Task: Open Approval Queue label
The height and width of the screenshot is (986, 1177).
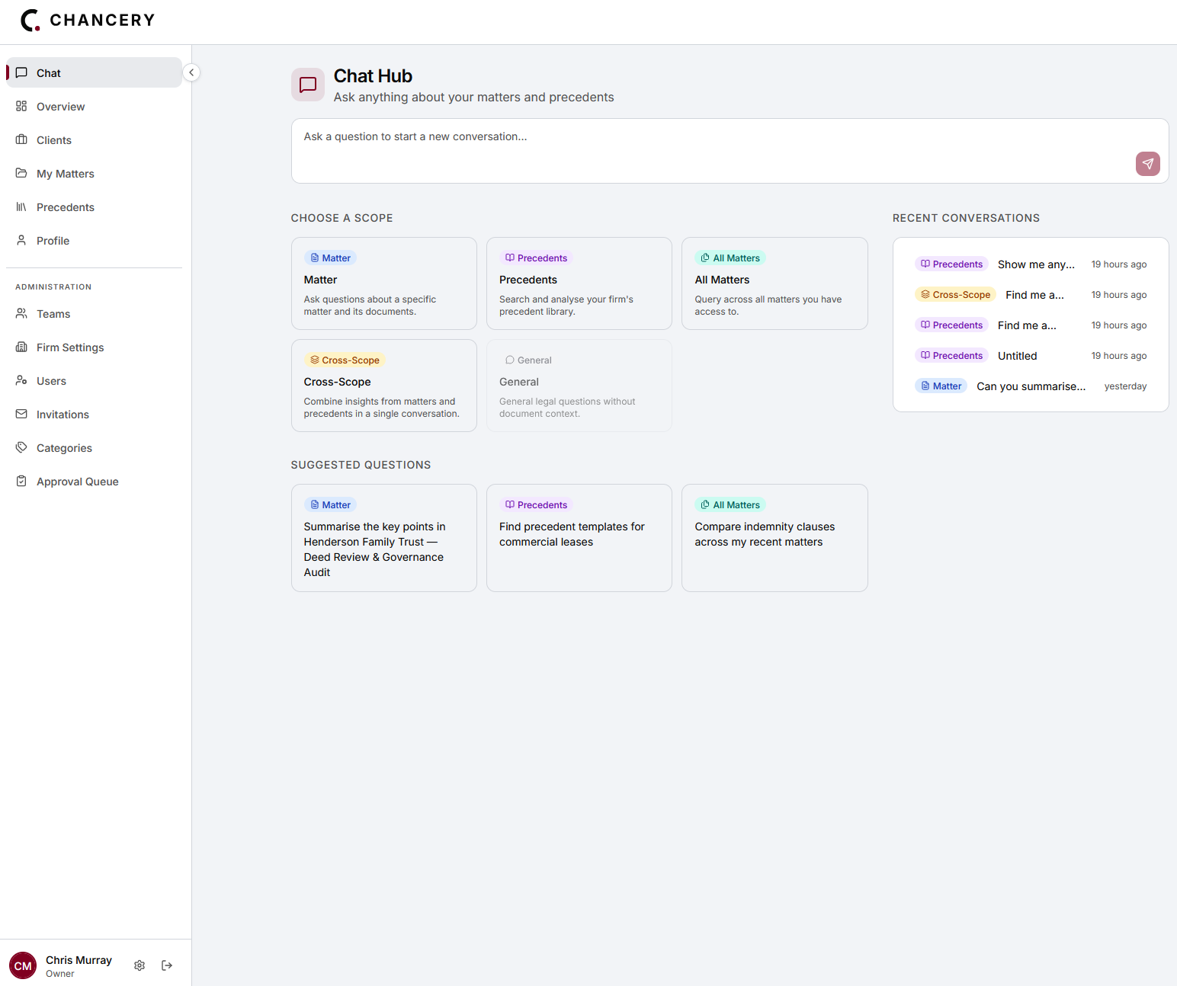Action: (x=78, y=482)
